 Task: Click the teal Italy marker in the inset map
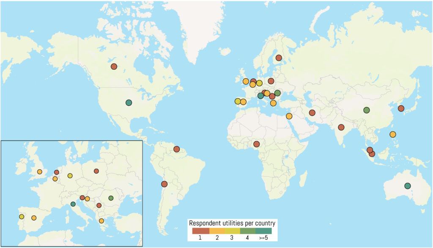[x=73, y=204]
